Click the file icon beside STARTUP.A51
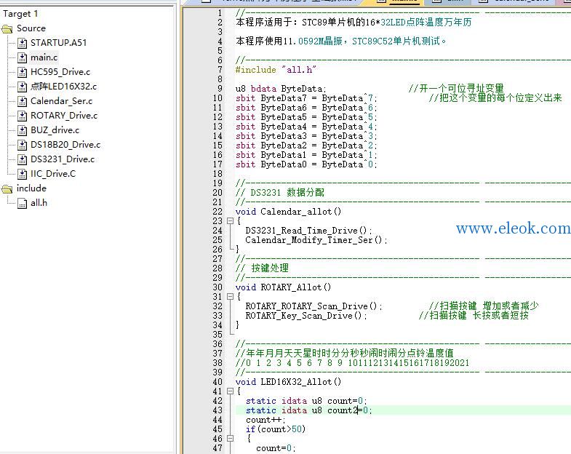 tap(23, 43)
